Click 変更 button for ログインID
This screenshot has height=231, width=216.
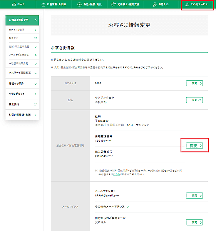tap(194, 83)
